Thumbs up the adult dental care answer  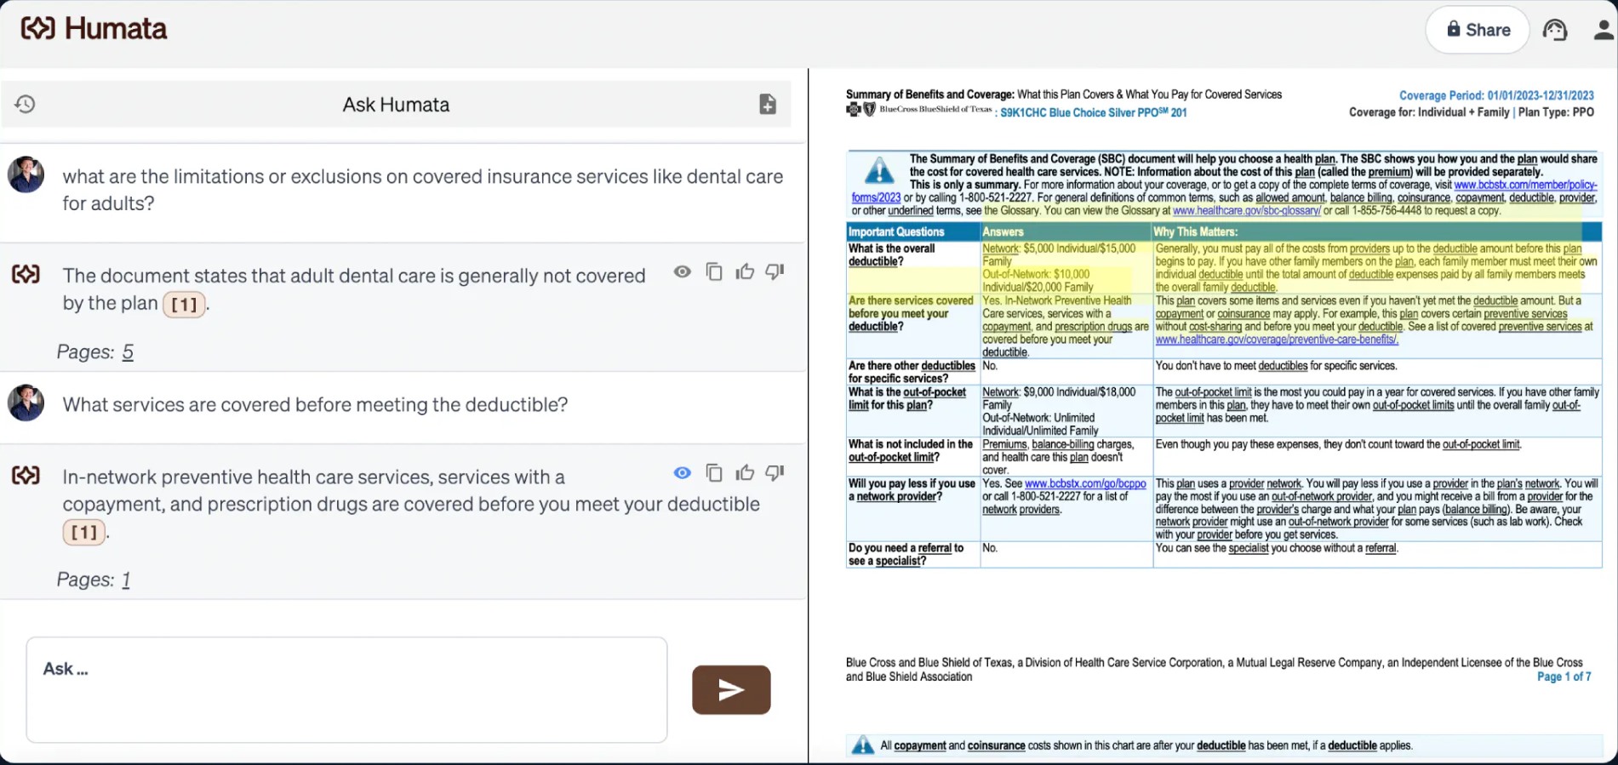[x=745, y=271]
